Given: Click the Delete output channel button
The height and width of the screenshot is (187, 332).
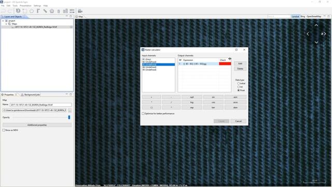Looking at the screenshot, I should pyautogui.click(x=240, y=69).
